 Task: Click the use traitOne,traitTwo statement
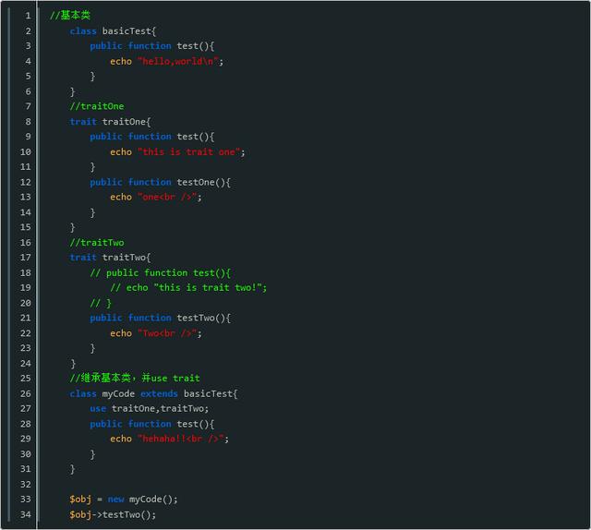click(150, 408)
